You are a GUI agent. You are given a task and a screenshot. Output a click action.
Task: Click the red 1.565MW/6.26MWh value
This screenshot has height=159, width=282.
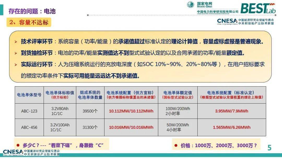231,127
